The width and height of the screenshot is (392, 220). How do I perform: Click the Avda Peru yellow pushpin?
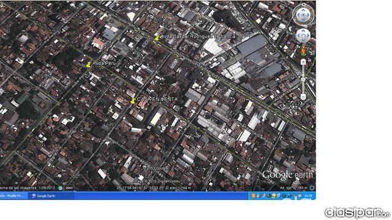88,65
